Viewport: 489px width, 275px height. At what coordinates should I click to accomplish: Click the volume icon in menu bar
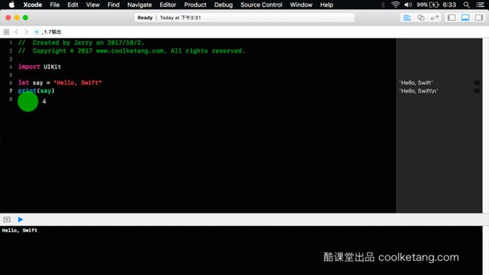pyautogui.click(x=408, y=5)
